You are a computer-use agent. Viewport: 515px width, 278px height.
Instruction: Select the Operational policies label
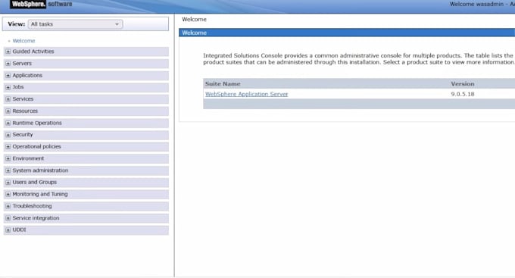point(37,146)
